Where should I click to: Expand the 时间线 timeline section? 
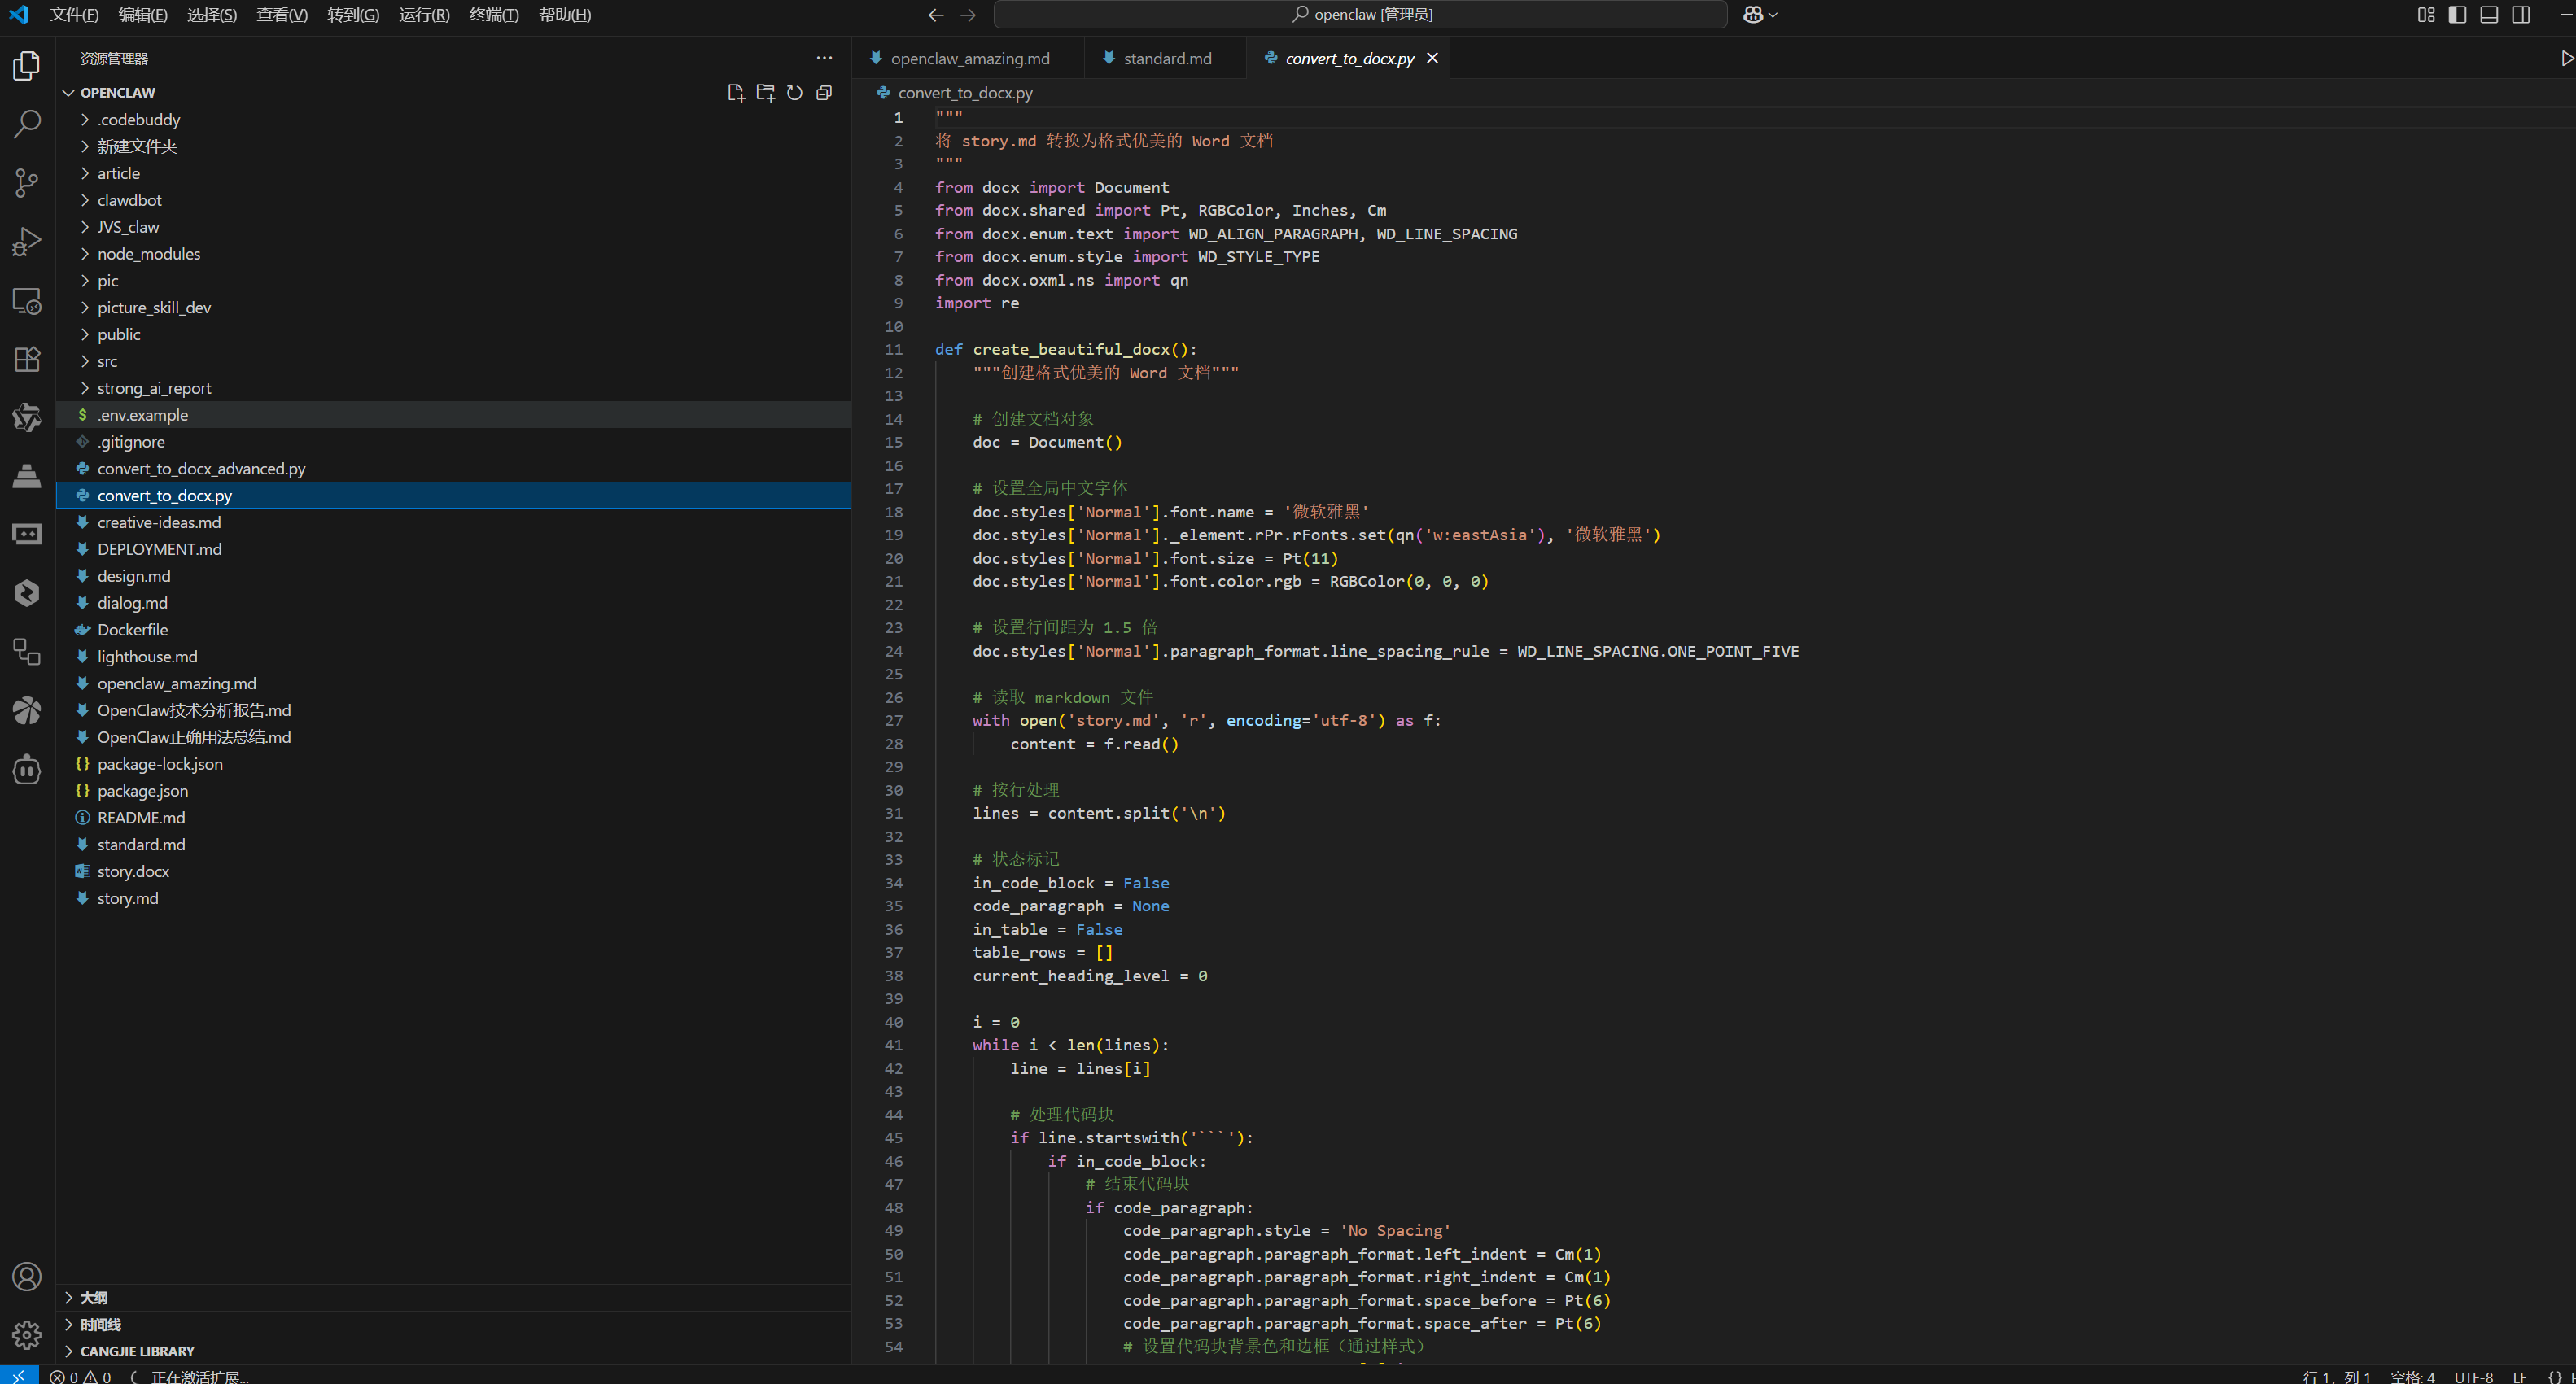454,1325
